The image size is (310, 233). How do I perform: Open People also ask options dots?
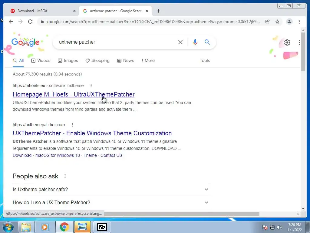(x=65, y=176)
